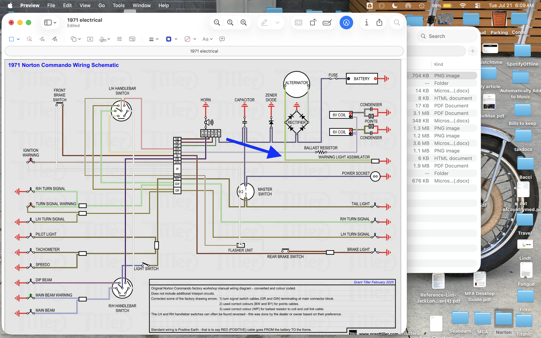
Task: Click the fill color swatch
Action: point(187,39)
